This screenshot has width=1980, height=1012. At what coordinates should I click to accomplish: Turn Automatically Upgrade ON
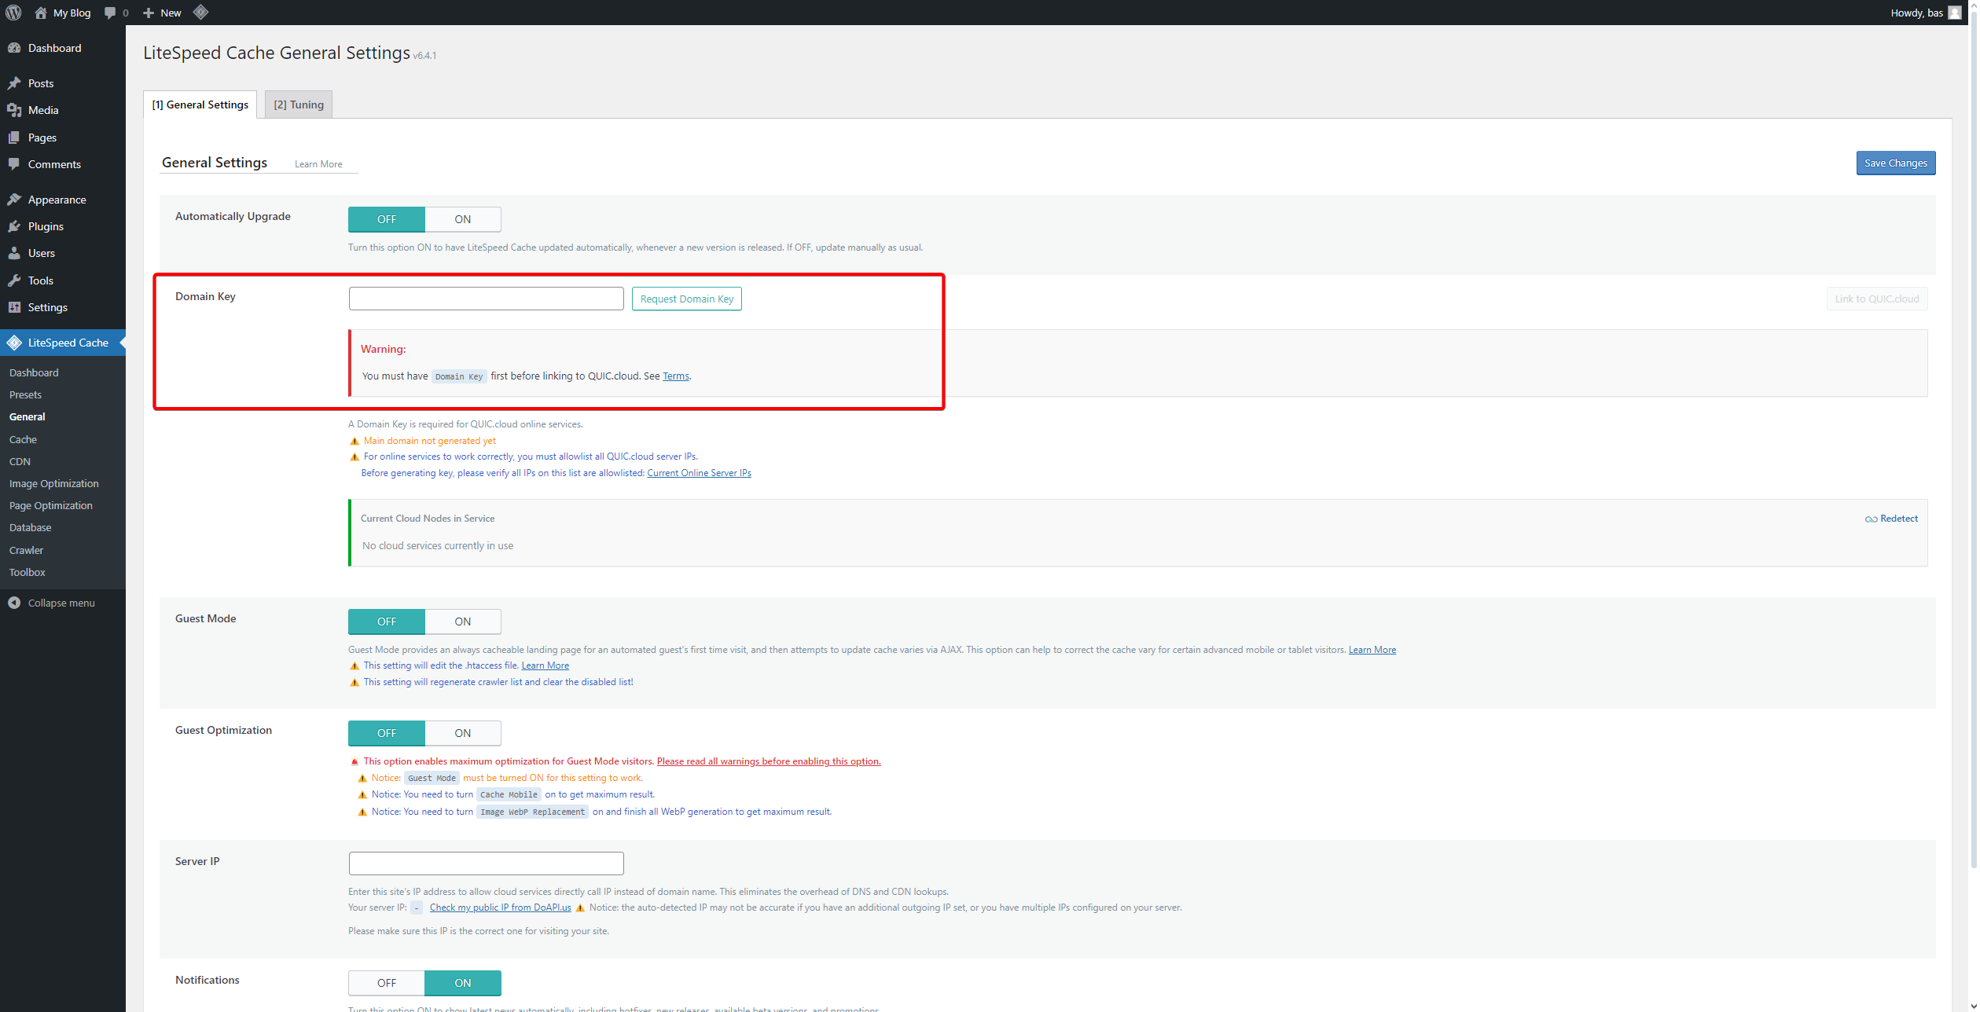point(462,219)
